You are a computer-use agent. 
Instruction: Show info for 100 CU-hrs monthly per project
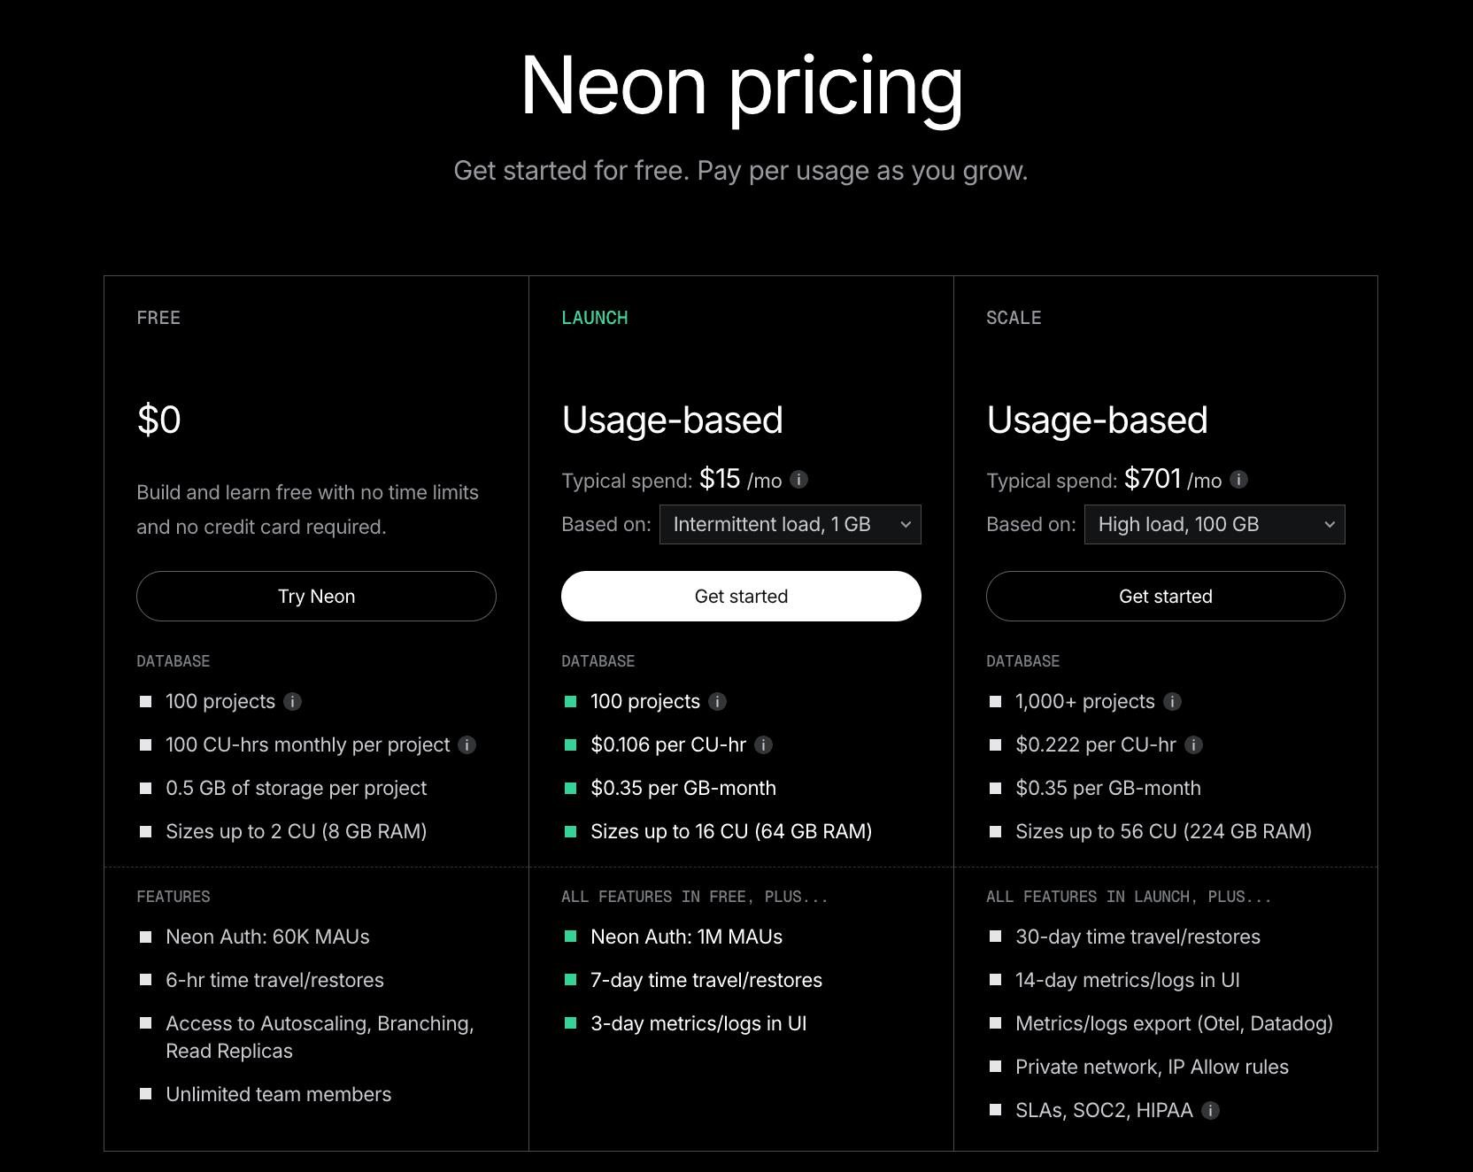pyautogui.click(x=467, y=744)
